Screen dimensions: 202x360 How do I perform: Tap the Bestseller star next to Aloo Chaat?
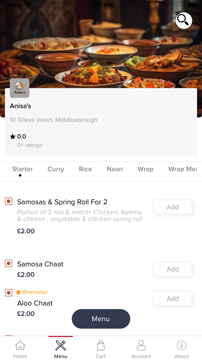(x=18, y=292)
